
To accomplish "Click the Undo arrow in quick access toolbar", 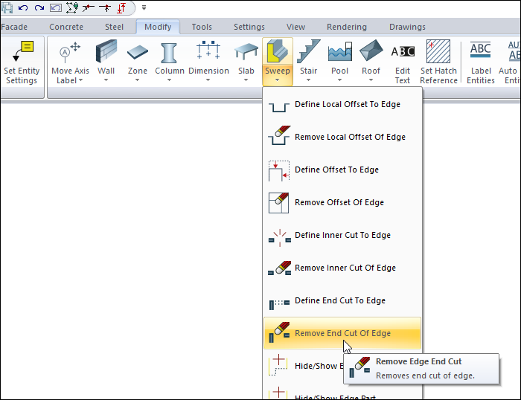I will pyautogui.click(x=23, y=8).
